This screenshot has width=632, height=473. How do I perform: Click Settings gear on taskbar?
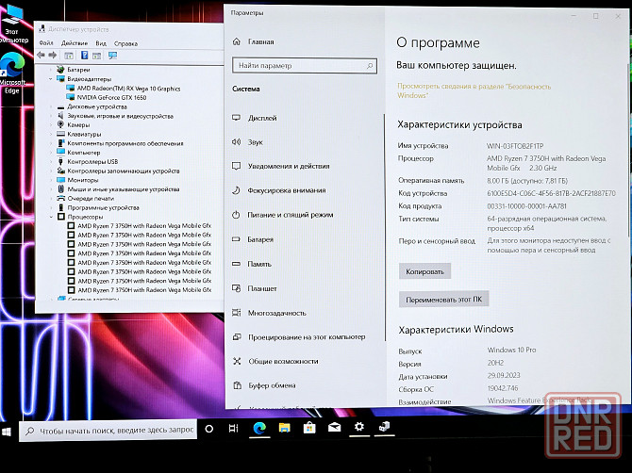point(359,427)
